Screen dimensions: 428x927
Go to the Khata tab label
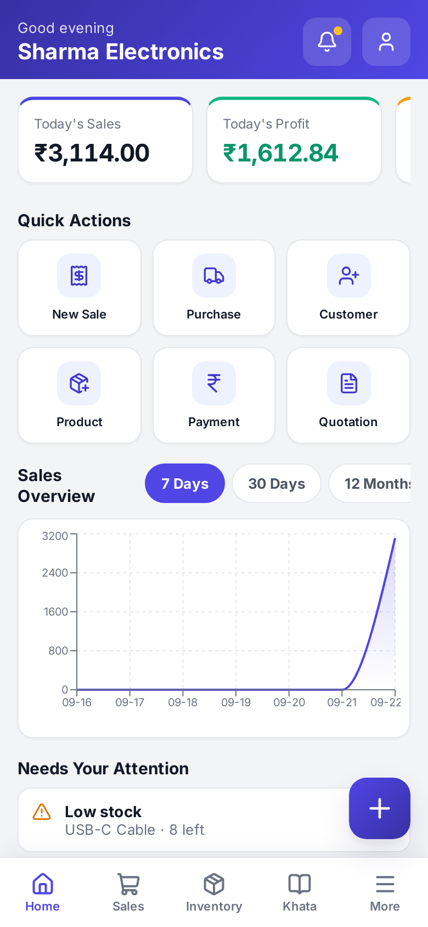pyautogui.click(x=300, y=906)
